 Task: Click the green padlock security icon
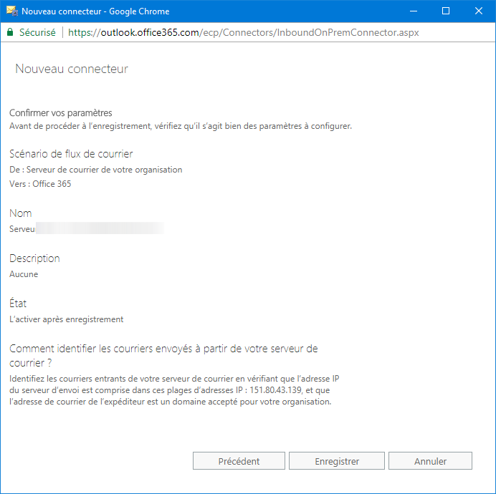(10, 33)
